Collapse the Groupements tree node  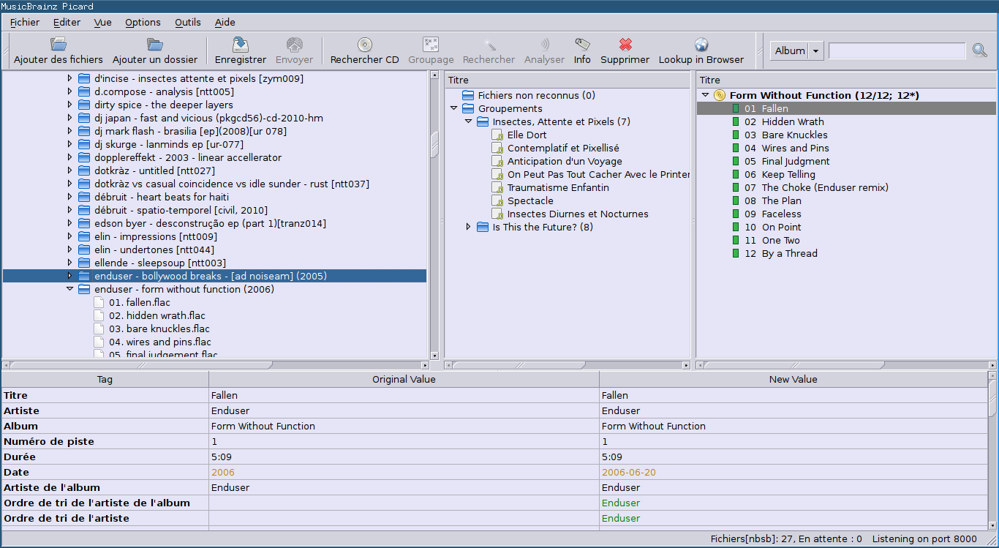[454, 108]
